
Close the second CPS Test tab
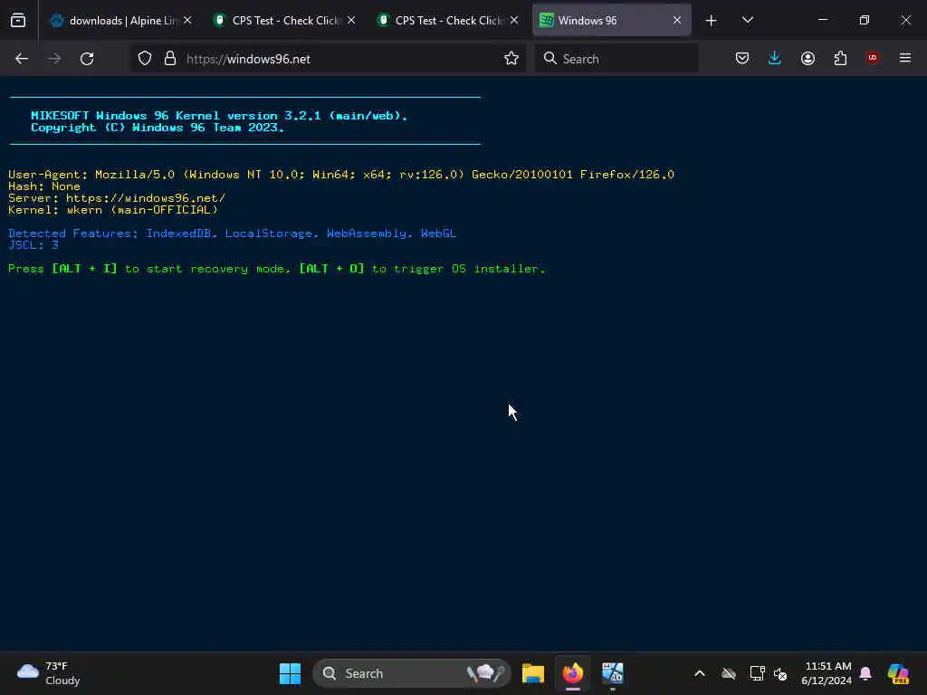pos(514,21)
